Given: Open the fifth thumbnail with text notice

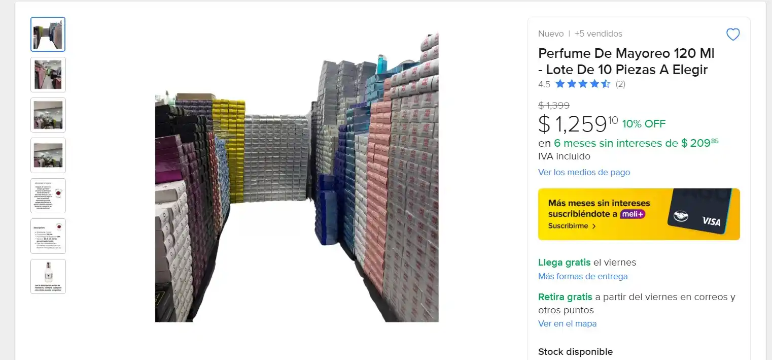Looking at the screenshot, I should tap(48, 196).
